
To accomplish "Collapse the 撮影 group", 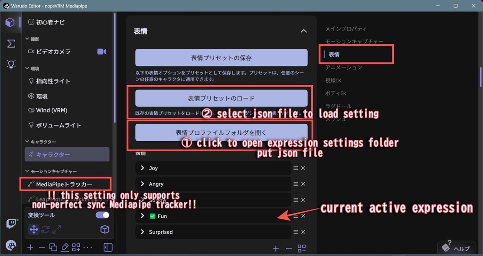I will [33, 39].
